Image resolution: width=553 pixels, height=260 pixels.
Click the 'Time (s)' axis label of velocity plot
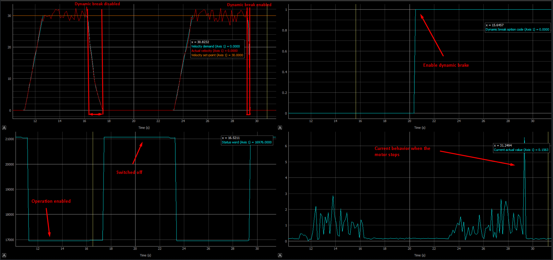144,128
